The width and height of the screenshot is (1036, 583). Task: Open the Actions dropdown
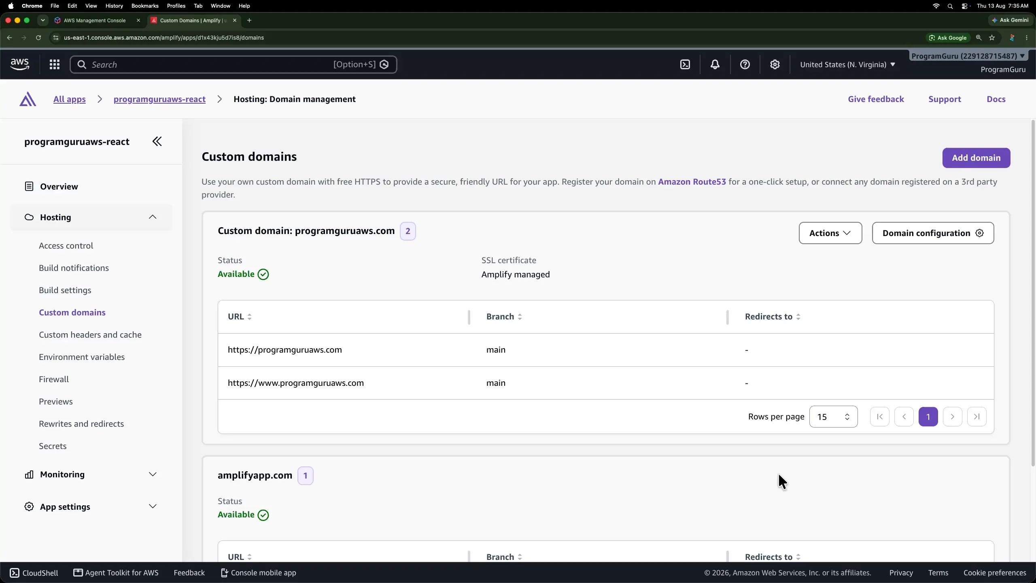(x=830, y=233)
